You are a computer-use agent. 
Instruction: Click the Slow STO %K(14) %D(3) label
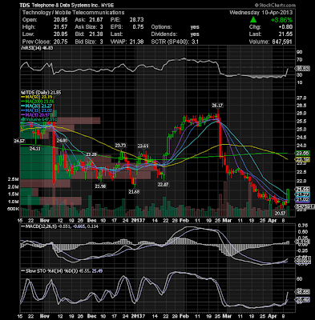point(50,271)
